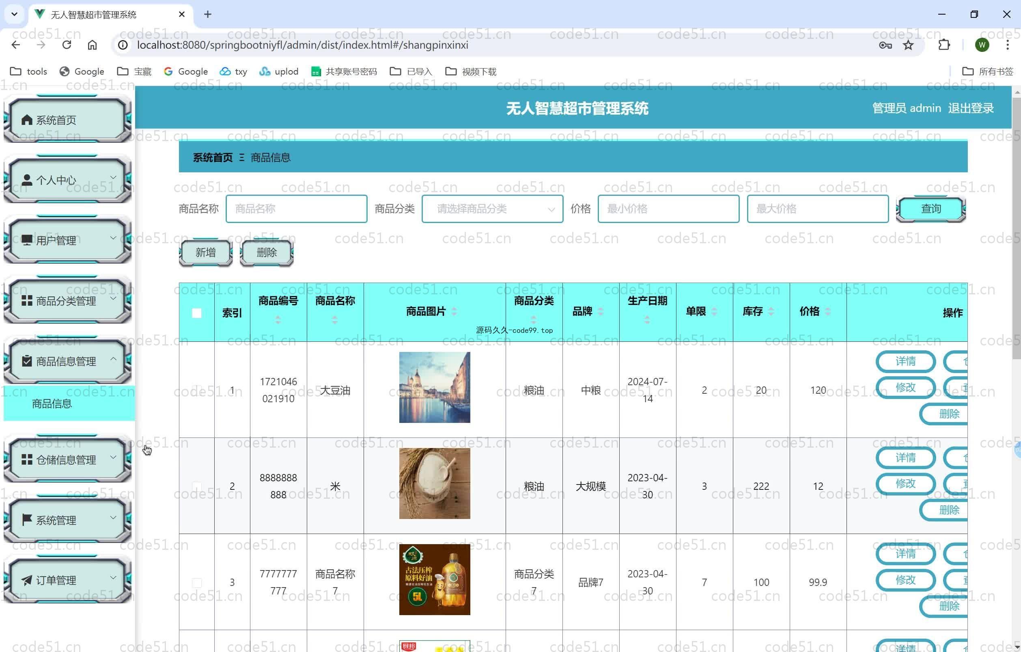Screen dimensions: 1021x652
Task: Sort by 商品编号 column
Action: pyautogui.click(x=278, y=320)
